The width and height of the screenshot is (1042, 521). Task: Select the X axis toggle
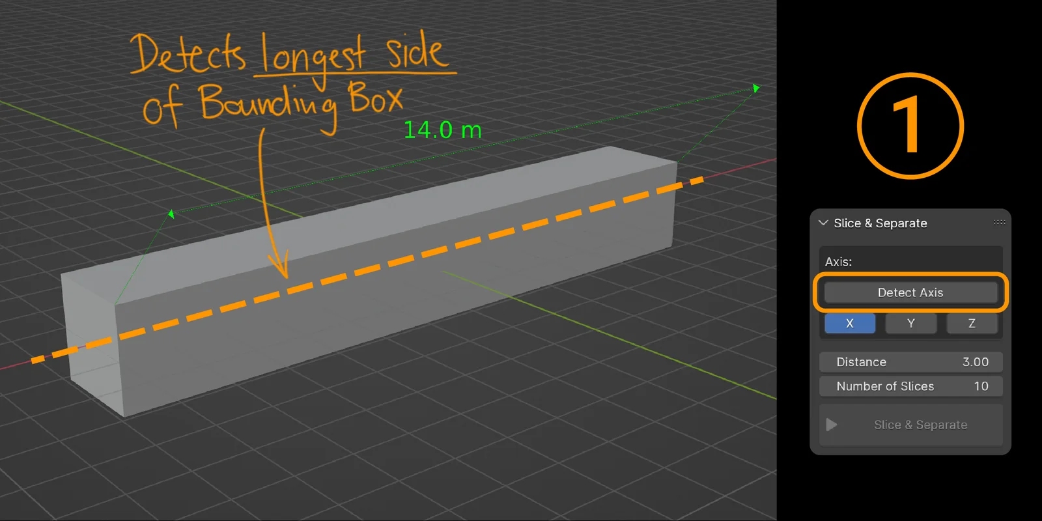coord(850,323)
